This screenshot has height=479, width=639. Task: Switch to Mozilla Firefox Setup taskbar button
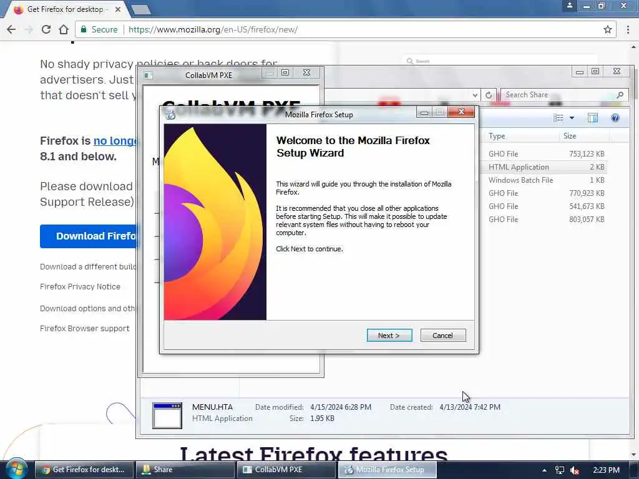pyautogui.click(x=387, y=470)
